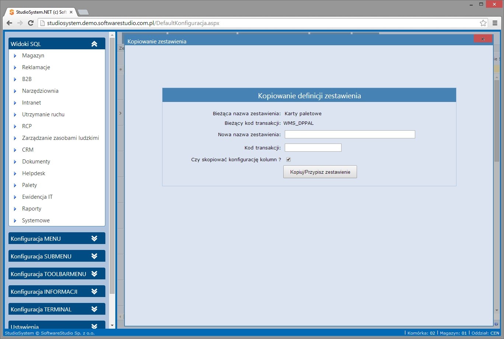Click arrow icon beside Utrzymanie ruchu

point(15,114)
